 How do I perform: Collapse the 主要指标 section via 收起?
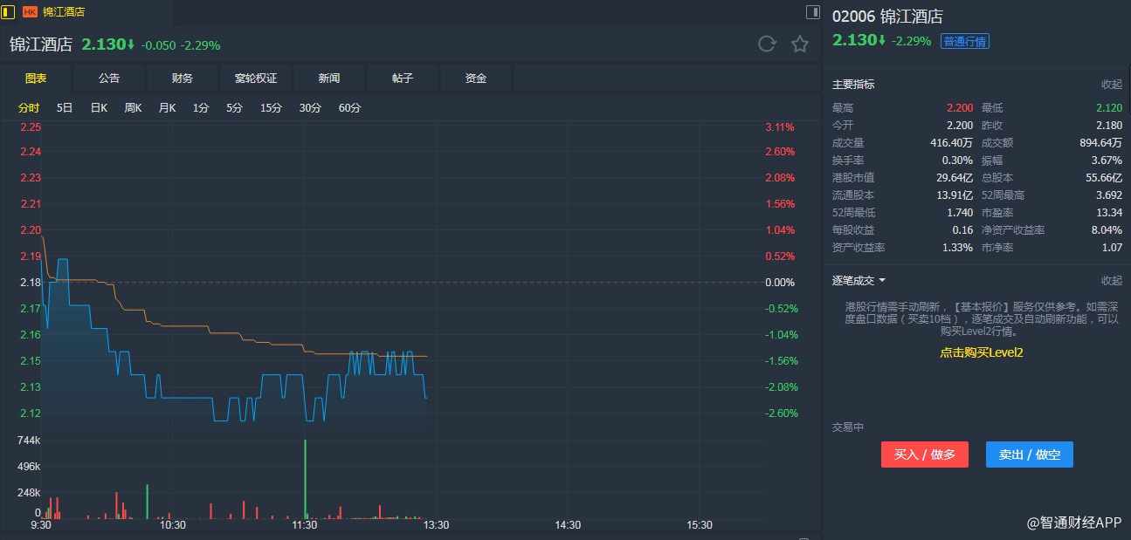pos(1111,85)
